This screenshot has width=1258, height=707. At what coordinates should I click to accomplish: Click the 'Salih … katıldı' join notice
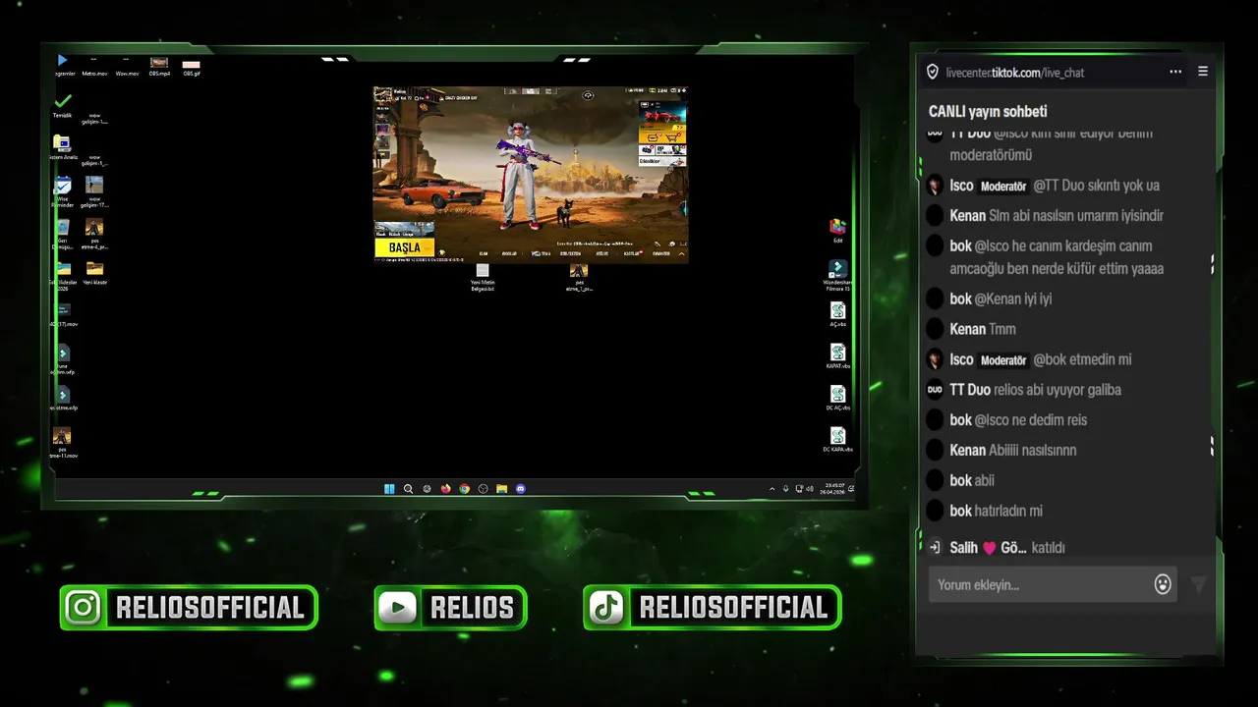(x=1007, y=548)
